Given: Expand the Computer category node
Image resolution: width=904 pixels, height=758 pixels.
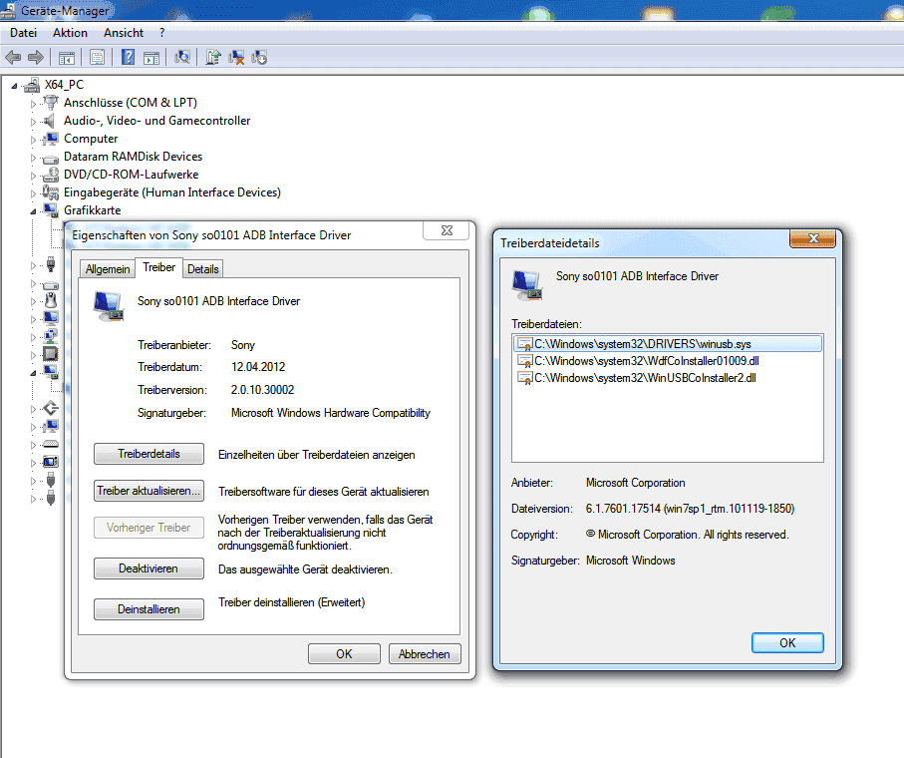Looking at the screenshot, I should click(x=34, y=140).
